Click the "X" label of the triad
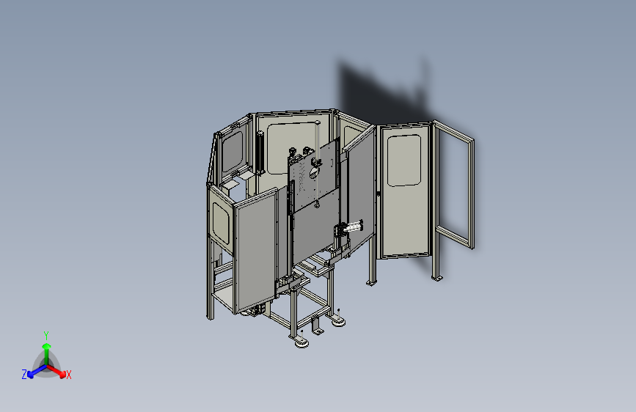Image resolution: width=636 pixels, height=412 pixels. [69, 375]
